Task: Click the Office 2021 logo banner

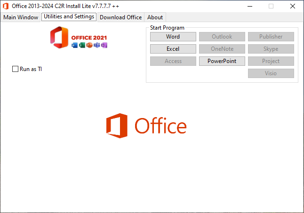Action: point(79,38)
